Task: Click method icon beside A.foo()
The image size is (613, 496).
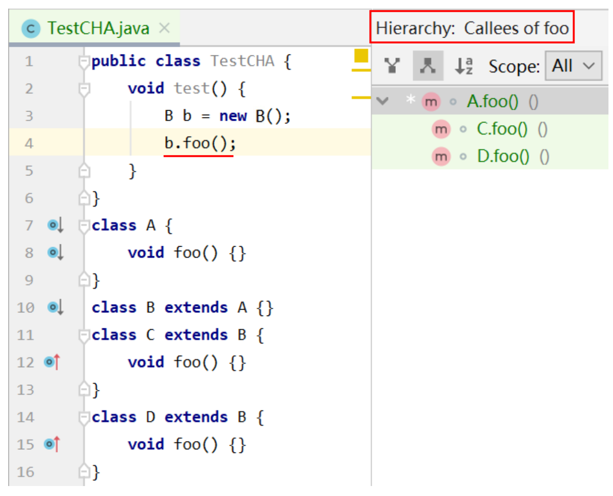Action: [431, 102]
